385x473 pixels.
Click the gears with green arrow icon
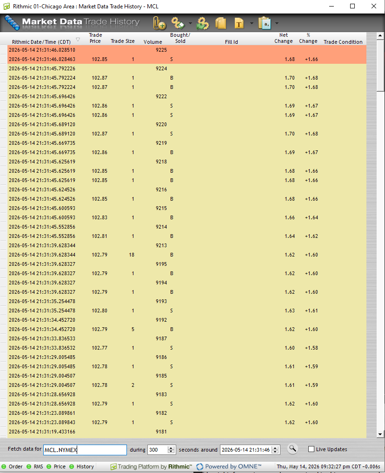tap(202, 23)
